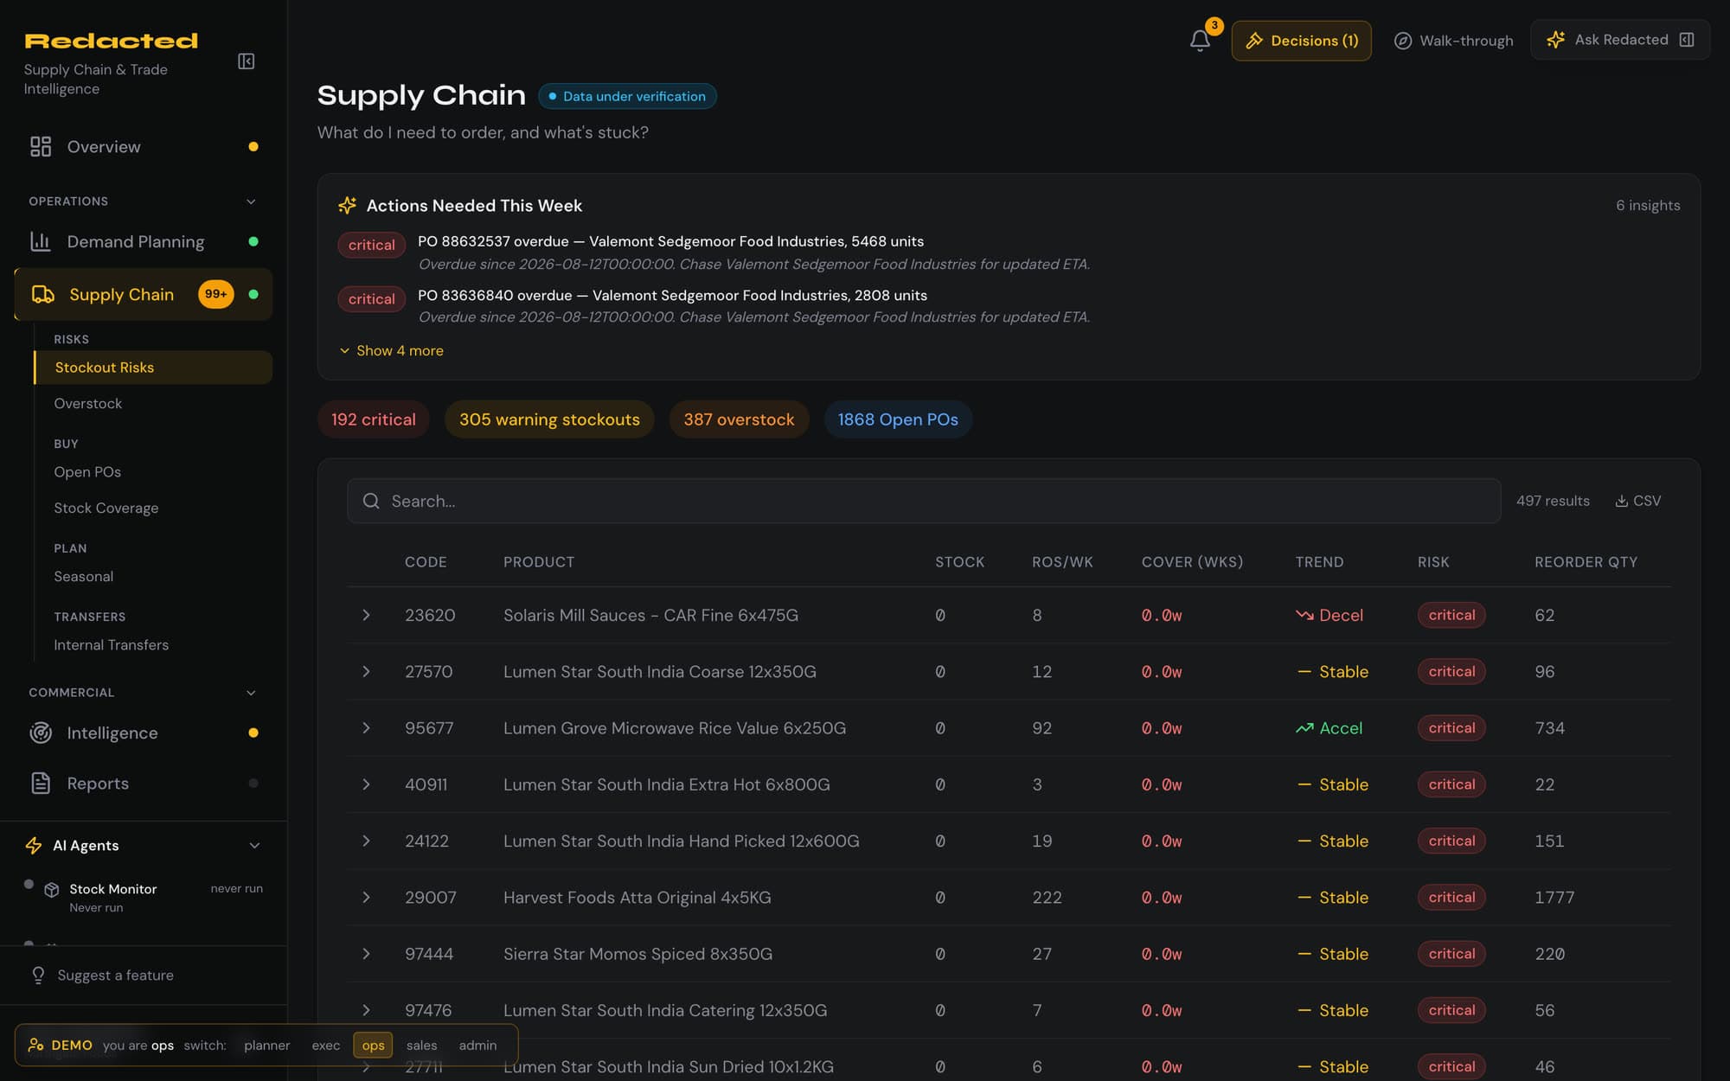1730x1081 pixels.
Task: Click the Stock Monitor cube icon
Action: click(x=52, y=889)
